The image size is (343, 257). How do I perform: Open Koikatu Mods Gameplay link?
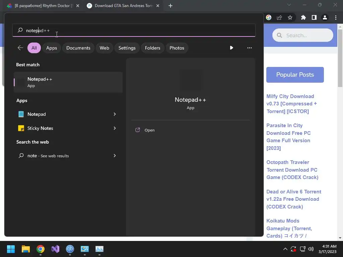point(289,228)
